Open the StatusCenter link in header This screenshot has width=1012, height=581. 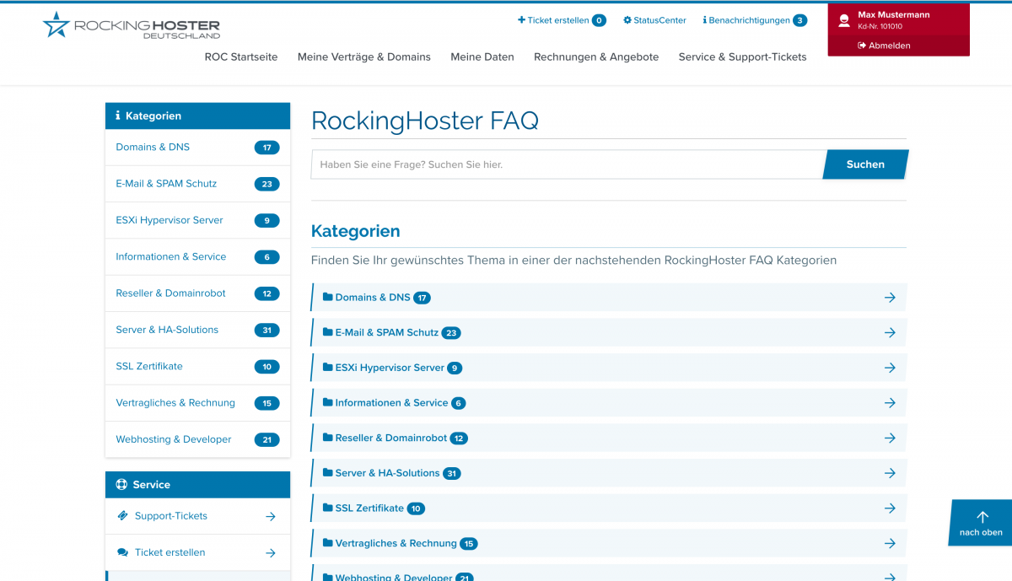(x=654, y=20)
